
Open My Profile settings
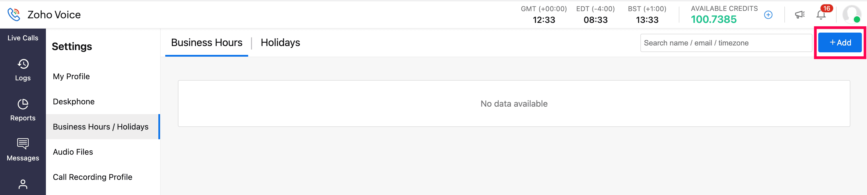tap(71, 77)
